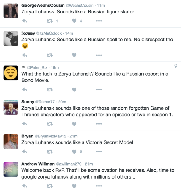Open more options on Peter_Bix's tweet
This screenshot has width=181, height=192.
[x=99, y=89]
